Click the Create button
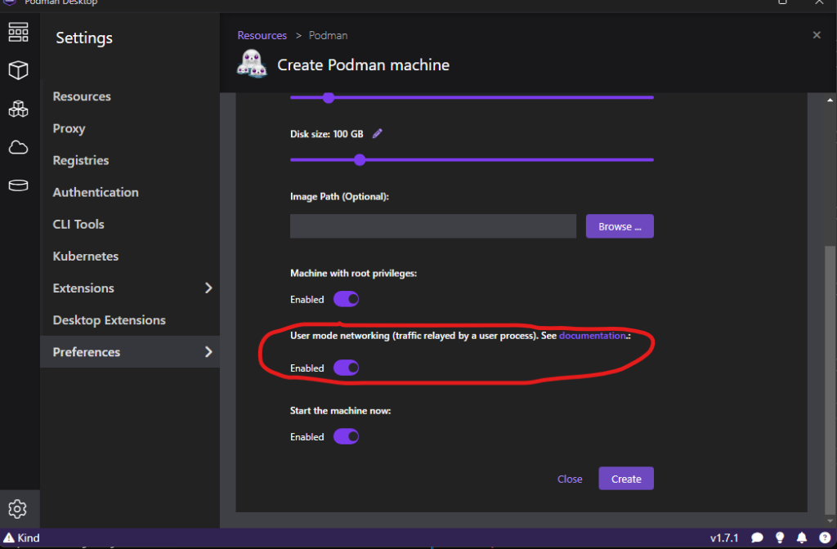Viewport: 837px width, 549px height. [625, 478]
